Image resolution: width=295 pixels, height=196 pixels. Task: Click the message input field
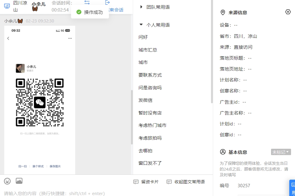pos(106,193)
